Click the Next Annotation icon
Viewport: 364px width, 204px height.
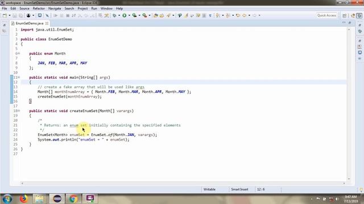click(x=218, y=15)
